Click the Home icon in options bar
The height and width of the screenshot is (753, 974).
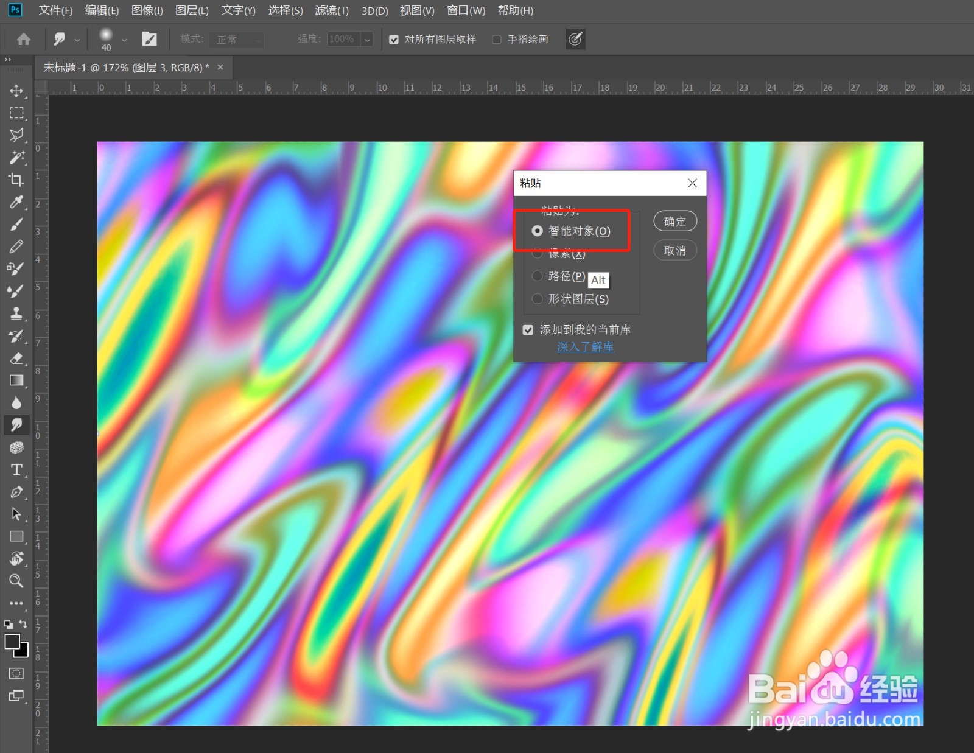point(24,40)
